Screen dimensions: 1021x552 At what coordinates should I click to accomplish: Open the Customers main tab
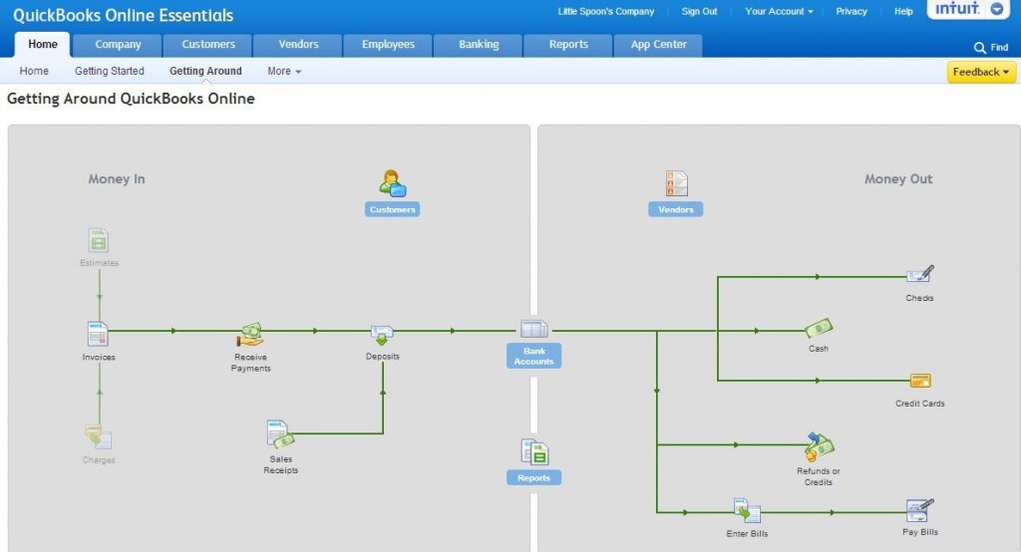(208, 44)
